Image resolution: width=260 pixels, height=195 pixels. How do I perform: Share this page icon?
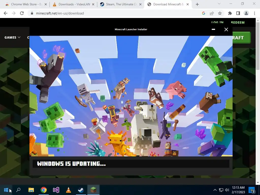[212, 13]
